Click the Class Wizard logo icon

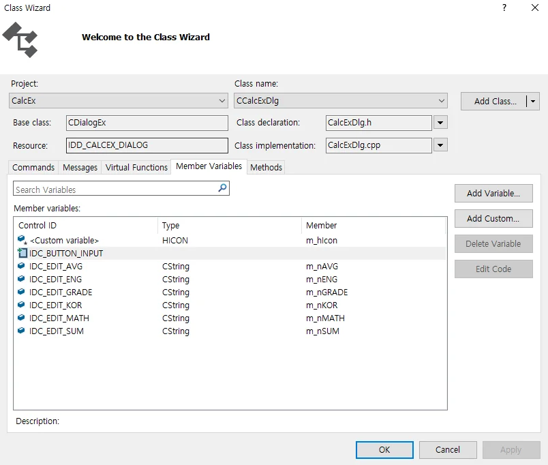coord(20,40)
